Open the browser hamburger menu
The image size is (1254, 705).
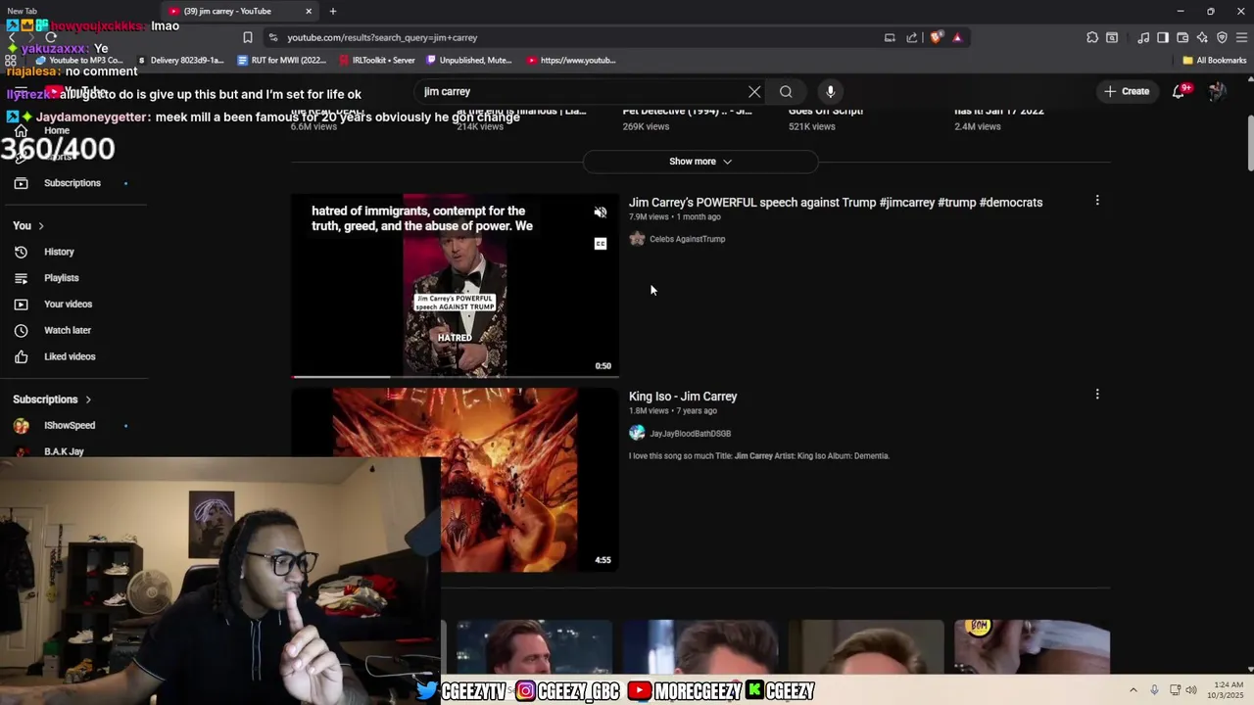1240,37
